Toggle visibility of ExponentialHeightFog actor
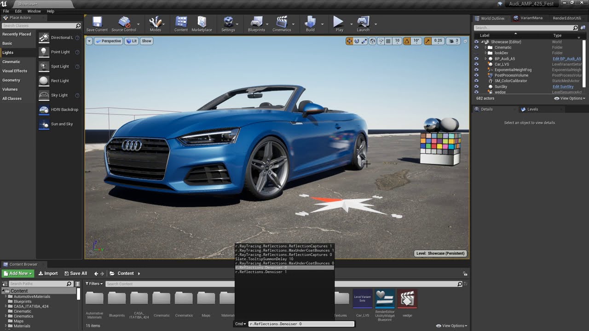Screen dimensions: 589x331 (476, 70)
